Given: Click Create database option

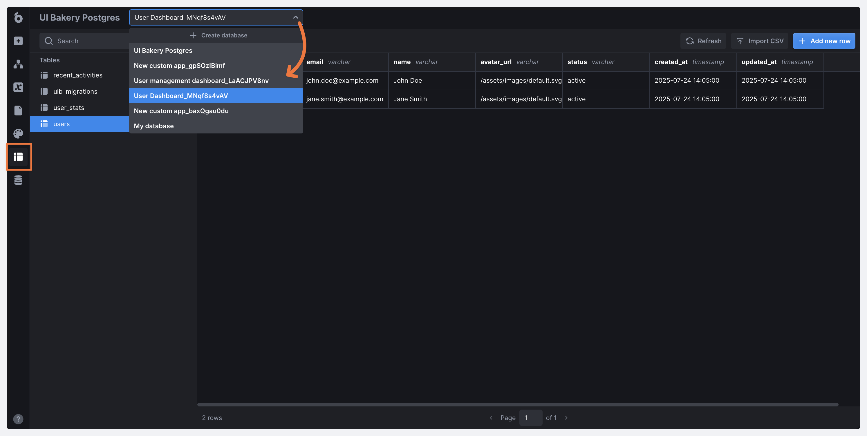Looking at the screenshot, I should tap(218, 35).
